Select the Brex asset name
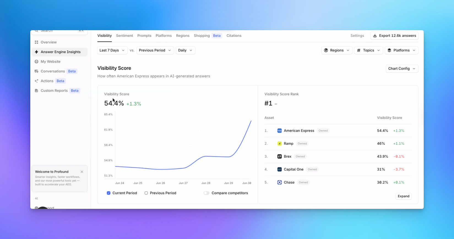Image resolution: width=454 pixels, height=239 pixels. (x=287, y=156)
